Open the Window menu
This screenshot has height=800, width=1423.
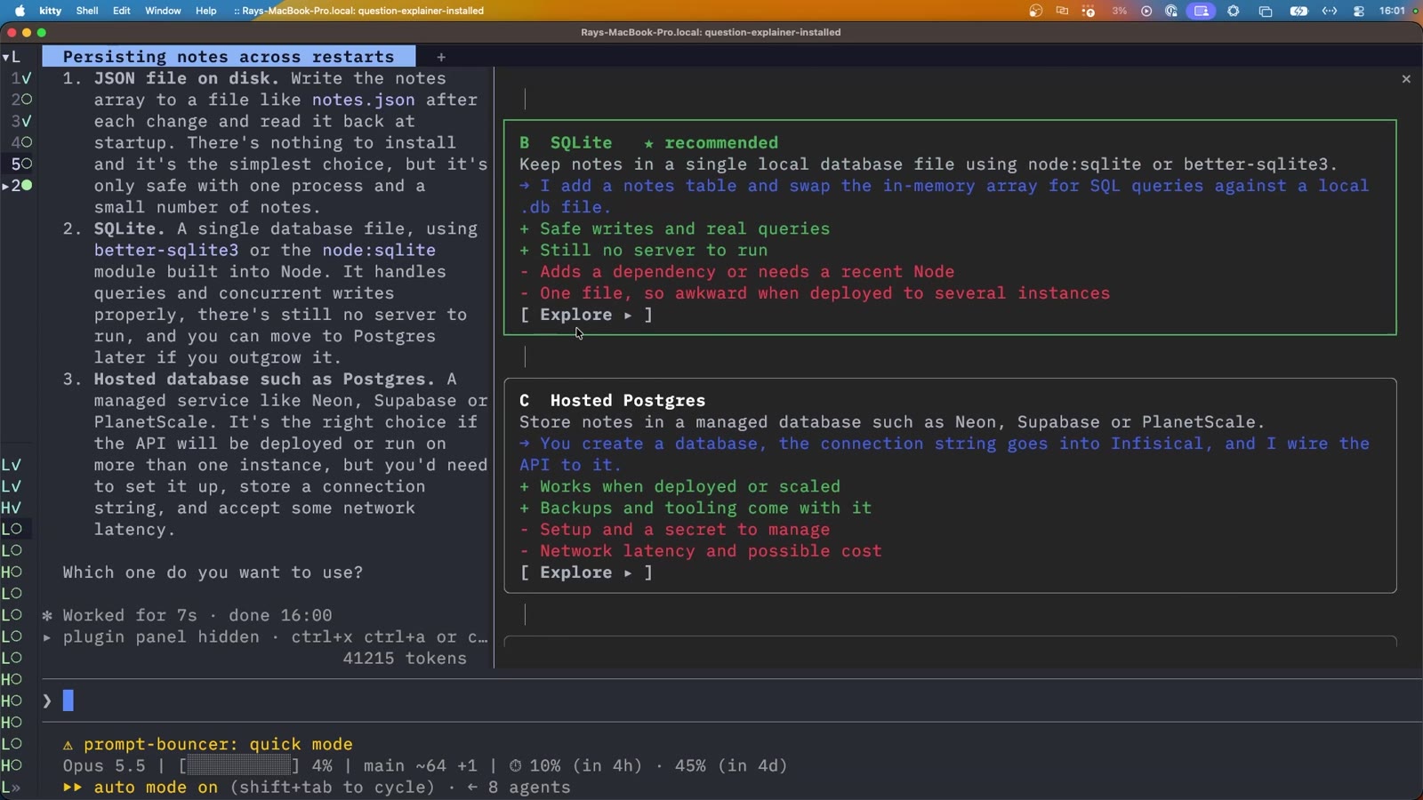click(163, 11)
